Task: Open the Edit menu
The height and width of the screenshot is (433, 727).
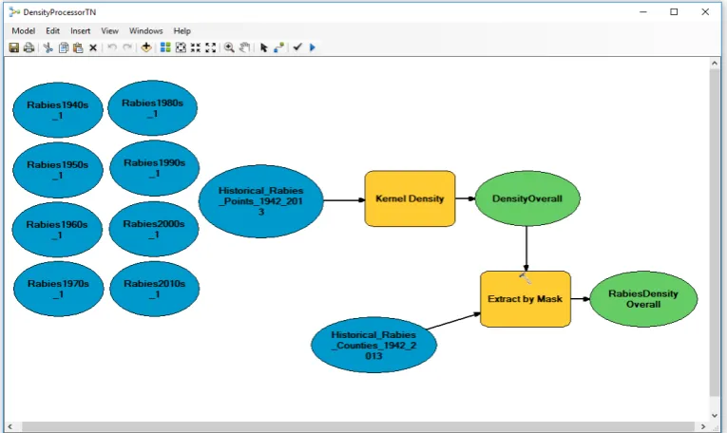Action: click(x=53, y=30)
